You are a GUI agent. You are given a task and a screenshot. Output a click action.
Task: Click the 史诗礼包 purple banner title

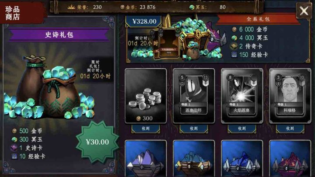pyautogui.click(x=59, y=35)
